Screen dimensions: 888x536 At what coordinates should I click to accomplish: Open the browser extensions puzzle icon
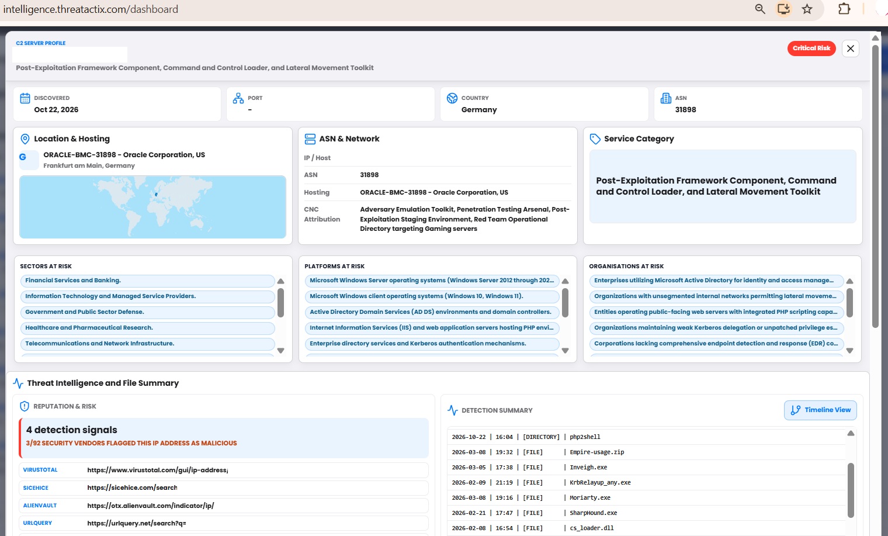click(x=844, y=9)
